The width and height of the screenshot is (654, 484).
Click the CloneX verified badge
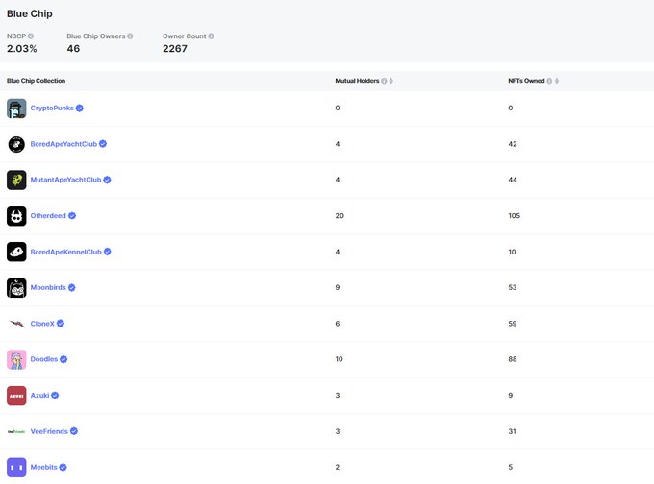point(61,324)
